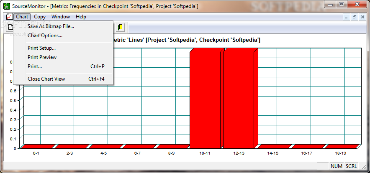
Task: Open the Help menu
Action: (x=81, y=17)
